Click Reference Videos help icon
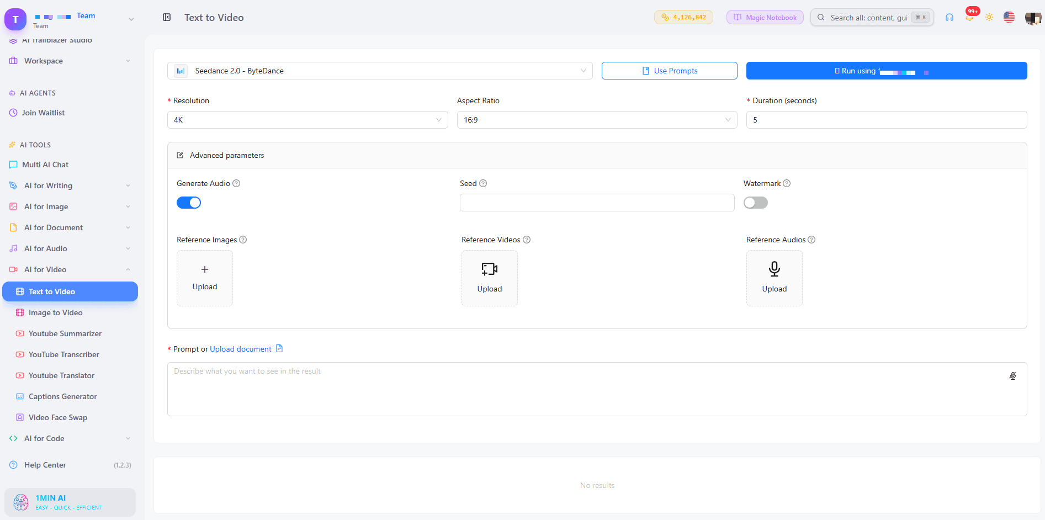Image resolution: width=1045 pixels, height=520 pixels. tap(527, 240)
